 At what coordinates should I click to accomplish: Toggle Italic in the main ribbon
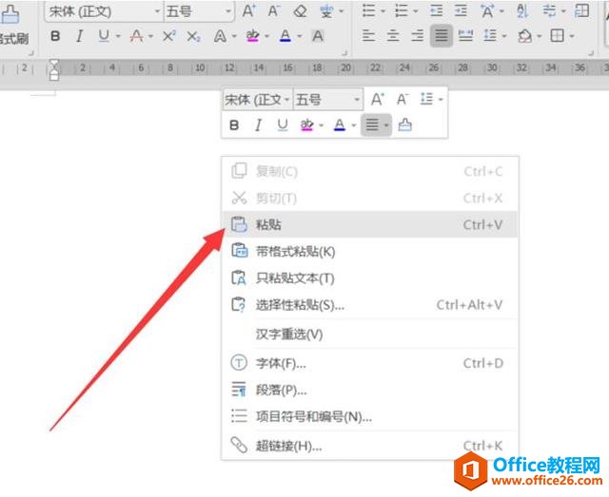(x=80, y=36)
